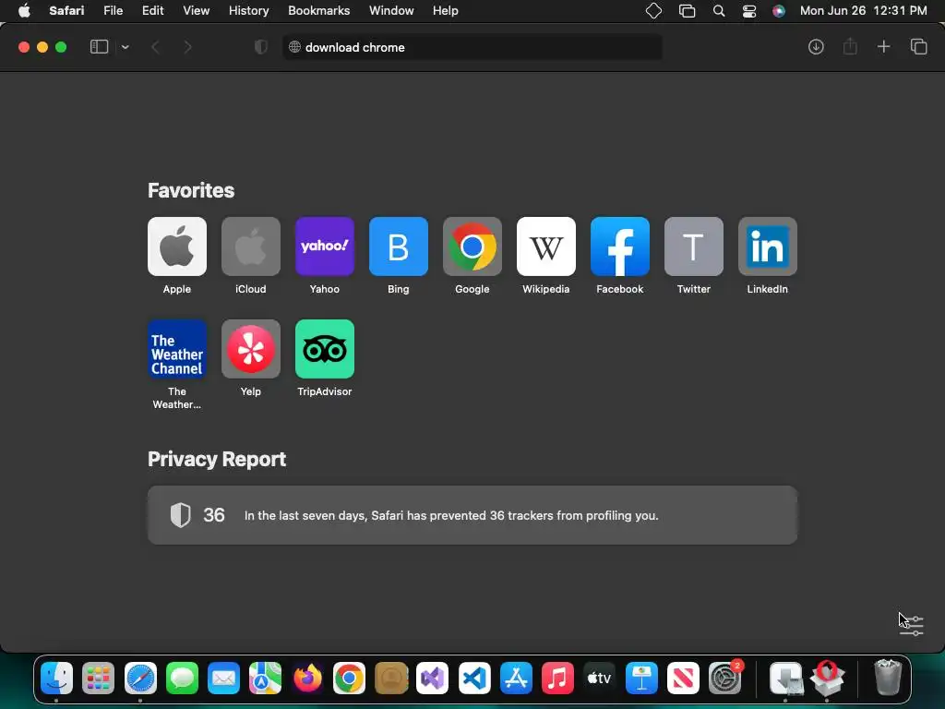The image size is (945, 709).
Task: Open Visual Studio Code from the Dock
Action: 474,679
